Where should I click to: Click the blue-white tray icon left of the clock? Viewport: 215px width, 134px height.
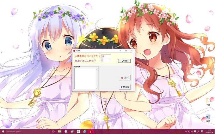(x=202, y=131)
